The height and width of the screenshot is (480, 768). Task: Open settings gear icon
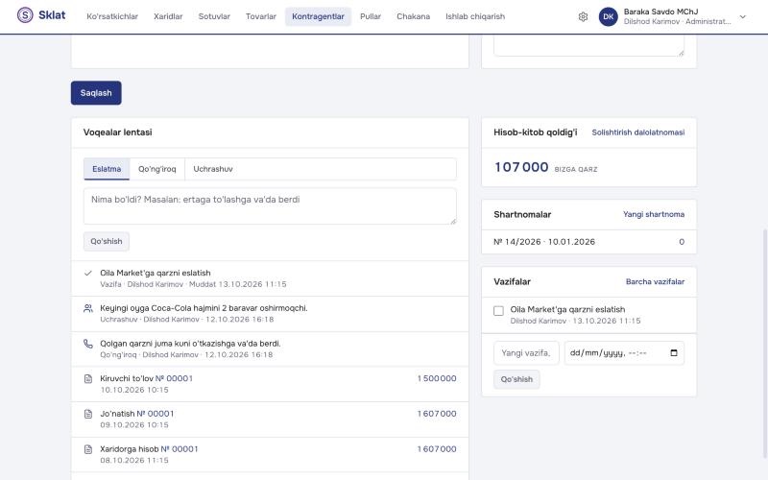click(x=583, y=16)
